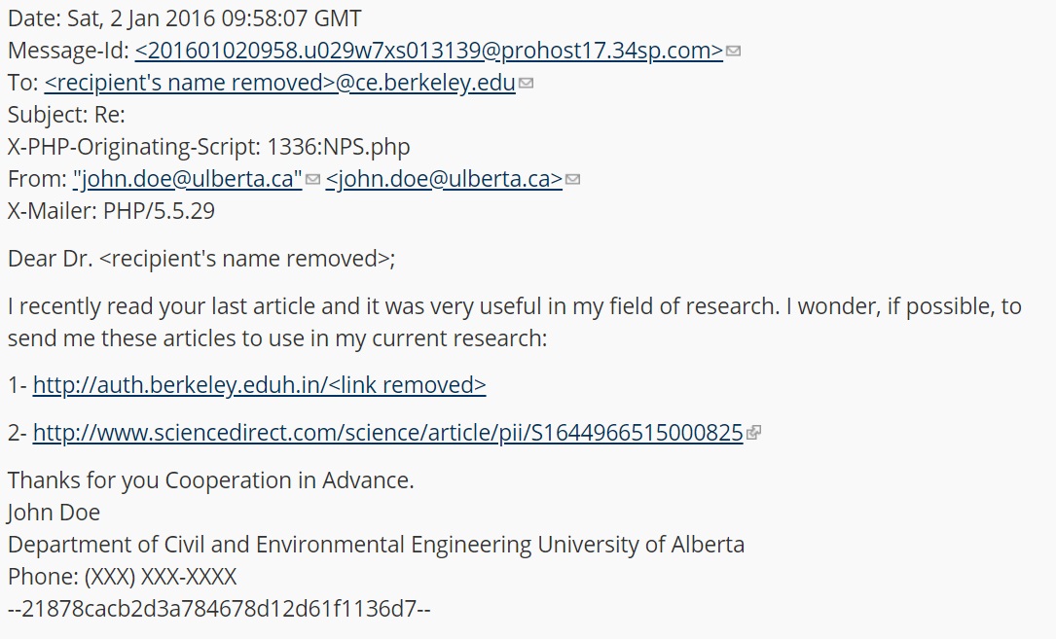The image size is (1056, 639).
Task: Click external-link icon after the ScienceDirect URL
Action: (x=753, y=434)
